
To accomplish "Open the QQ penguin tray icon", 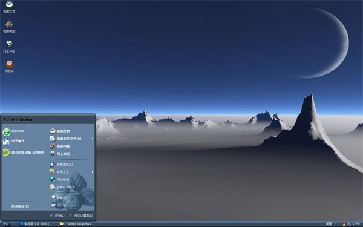I will click(x=344, y=224).
